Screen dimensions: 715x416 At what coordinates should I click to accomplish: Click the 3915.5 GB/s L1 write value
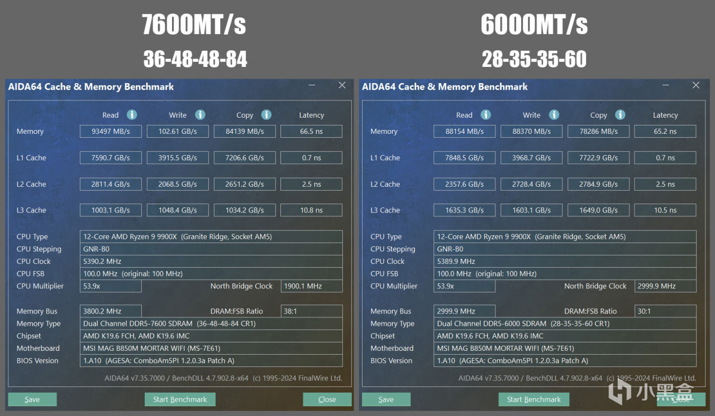coord(178,158)
